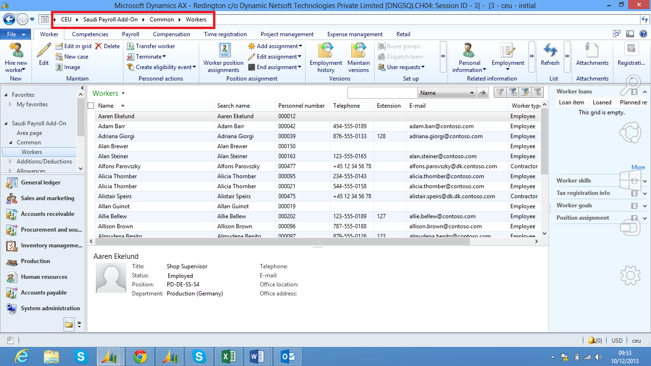The width and height of the screenshot is (651, 366).
Task: Switch to the Time registration tab
Action: 225,34
